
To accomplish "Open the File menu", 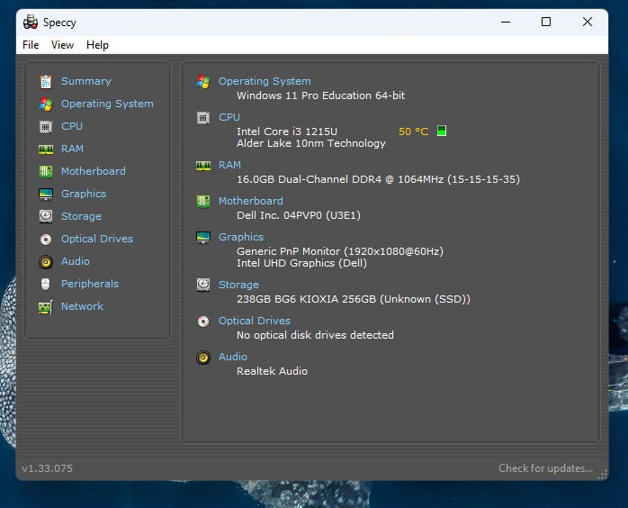I will (31, 45).
